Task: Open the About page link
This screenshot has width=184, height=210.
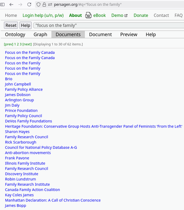Action: [x=75, y=15]
